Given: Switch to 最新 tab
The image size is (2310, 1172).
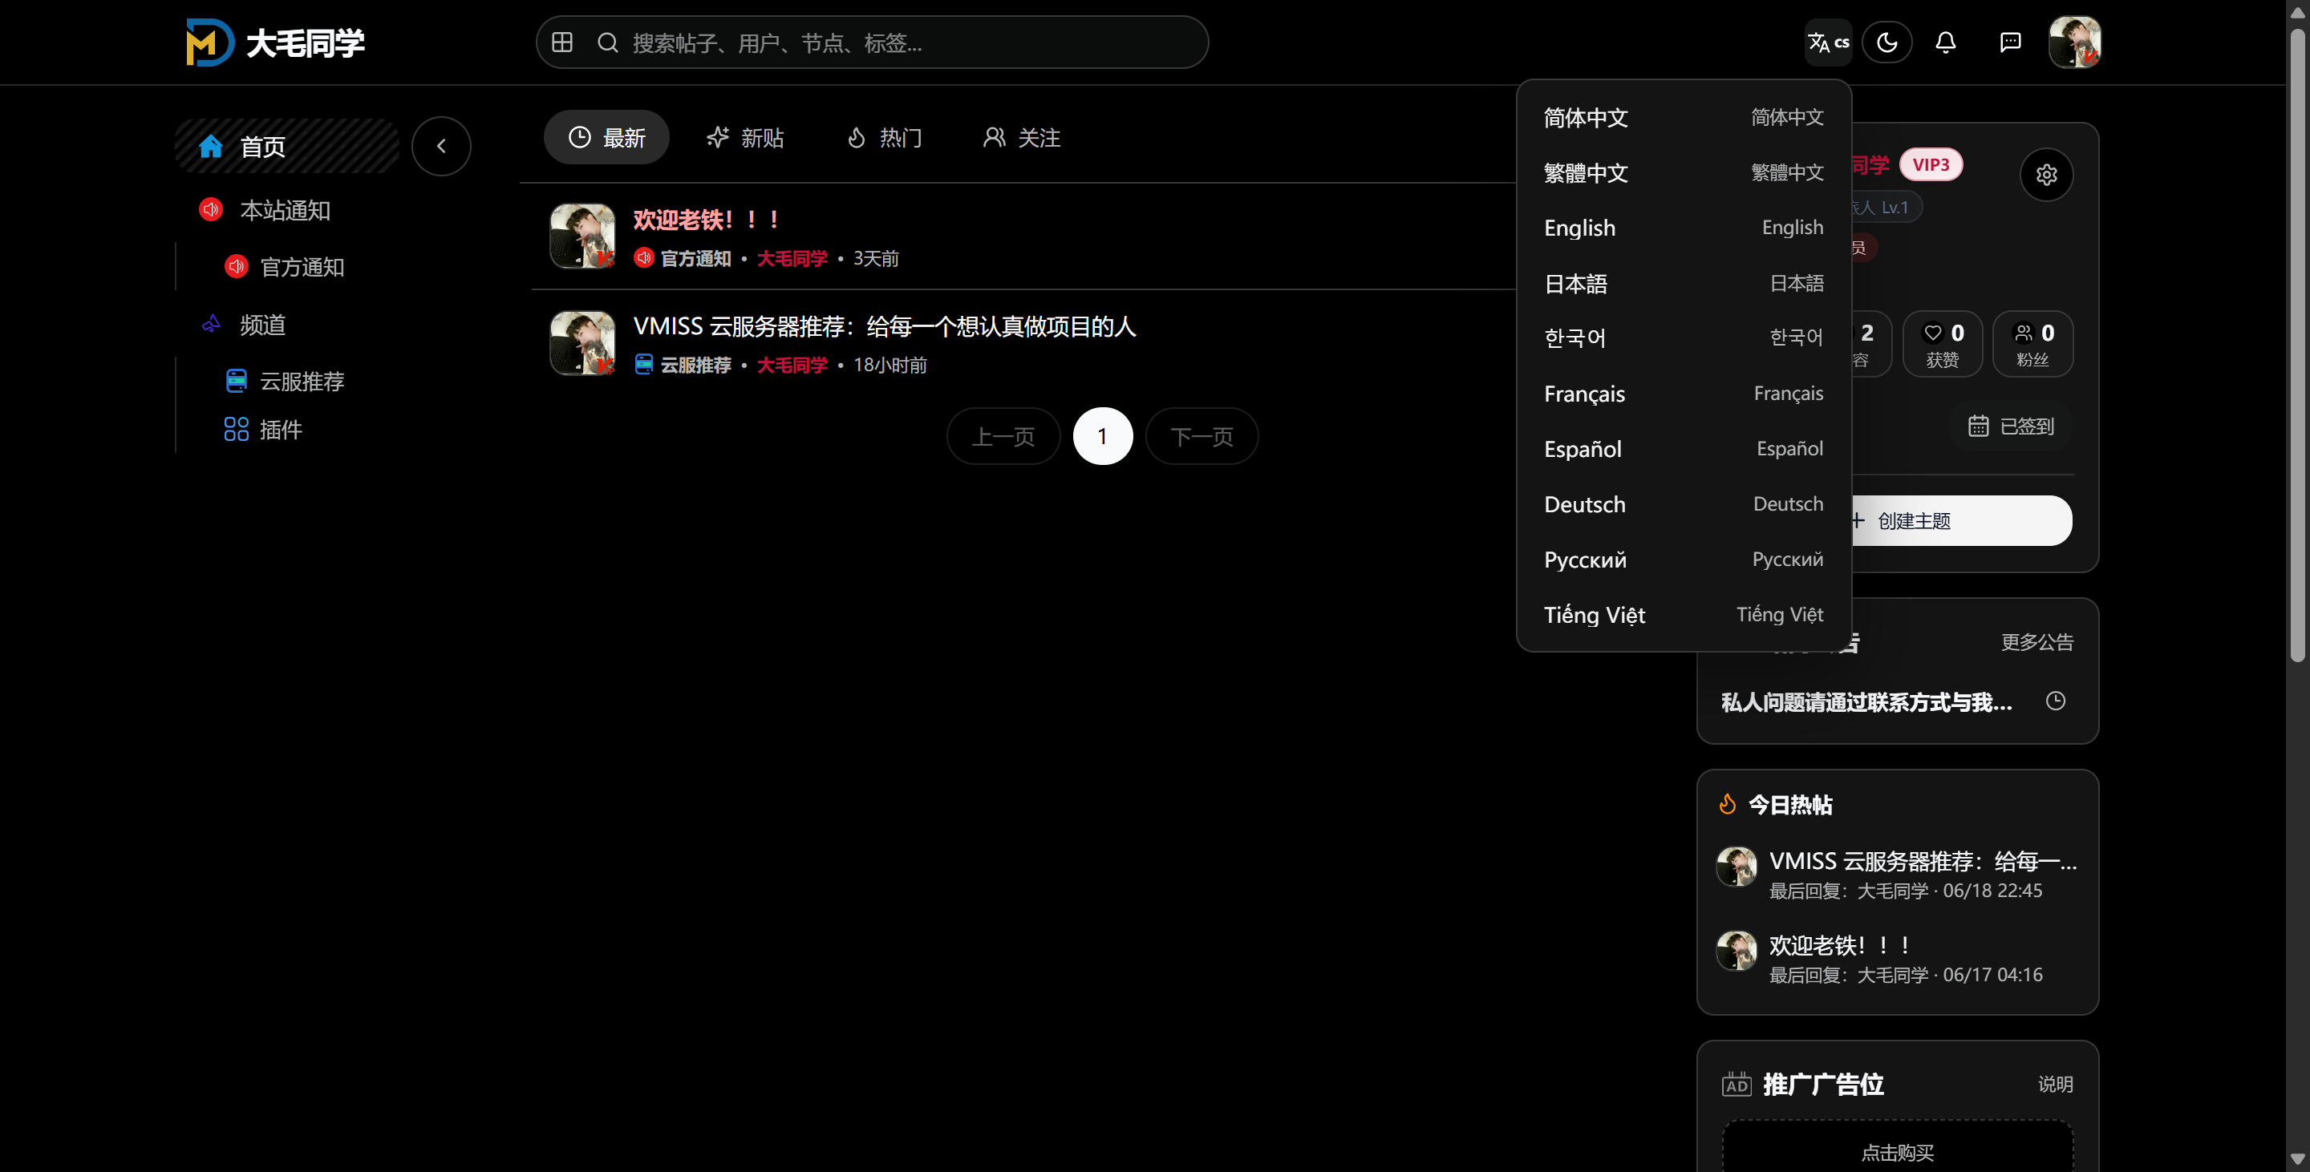Looking at the screenshot, I should pyautogui.click(x=606, y=137).
